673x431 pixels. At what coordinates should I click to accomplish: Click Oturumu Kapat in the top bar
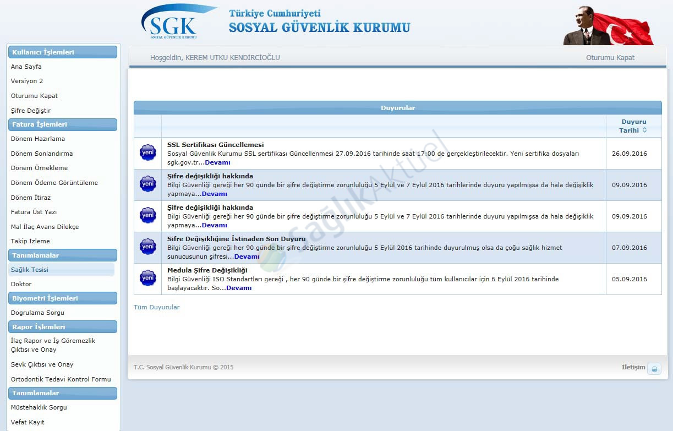(x=610, y=58)
